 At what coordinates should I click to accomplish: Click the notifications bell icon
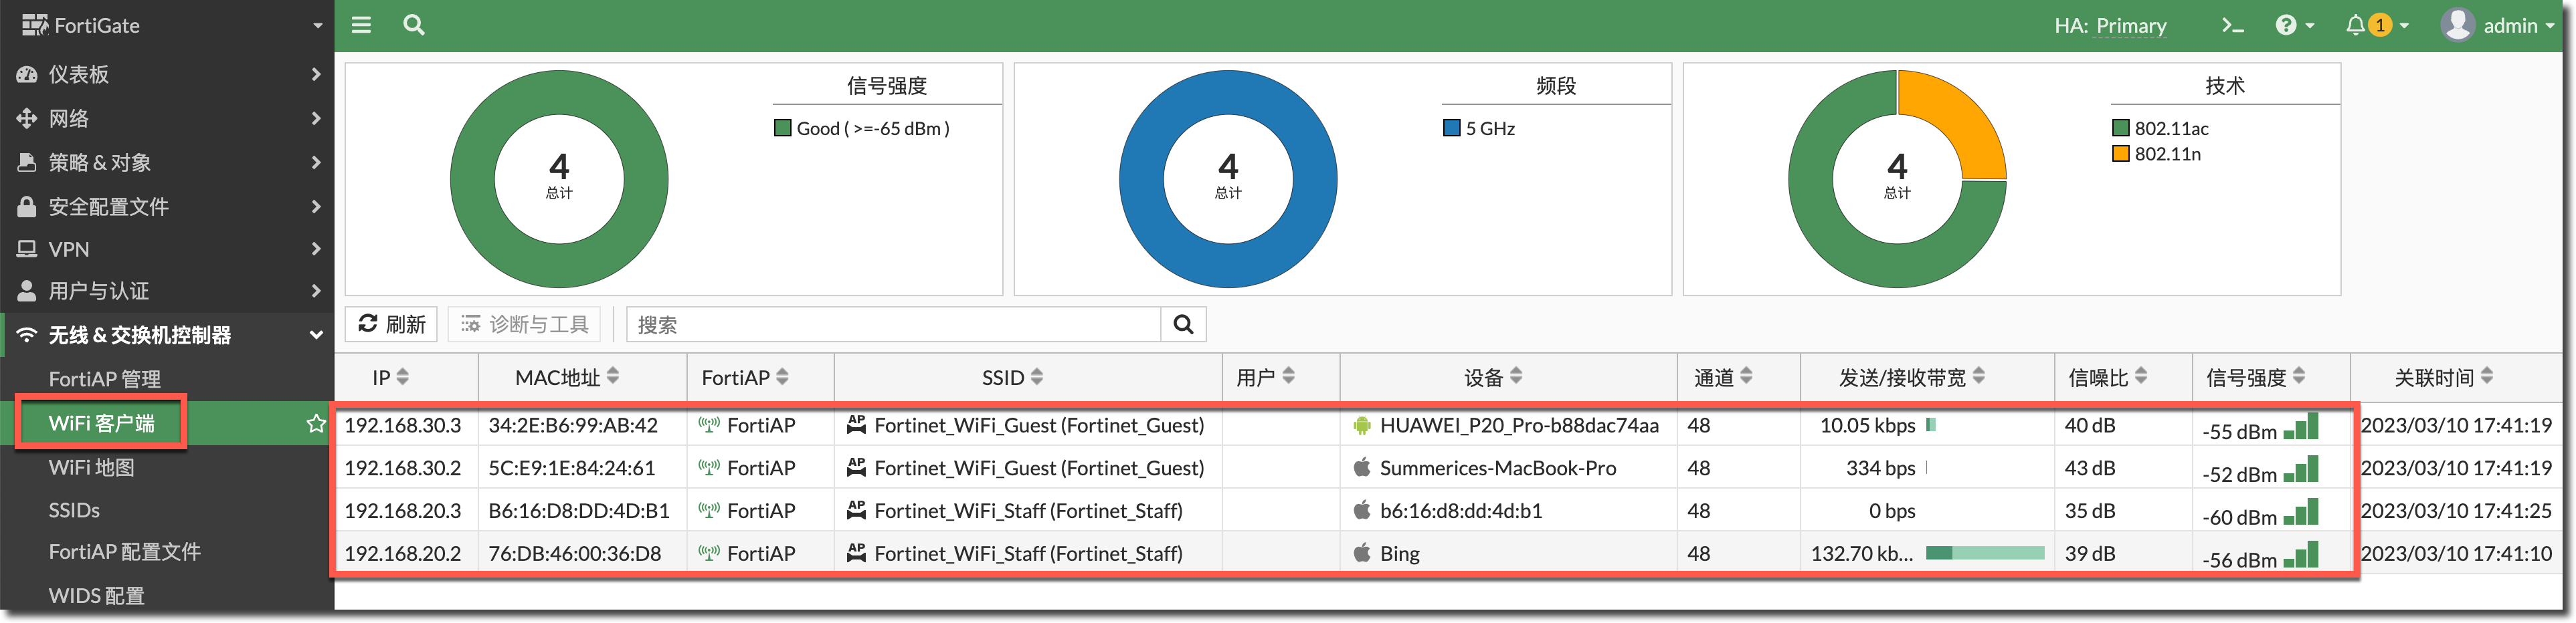pos(2356,25)
